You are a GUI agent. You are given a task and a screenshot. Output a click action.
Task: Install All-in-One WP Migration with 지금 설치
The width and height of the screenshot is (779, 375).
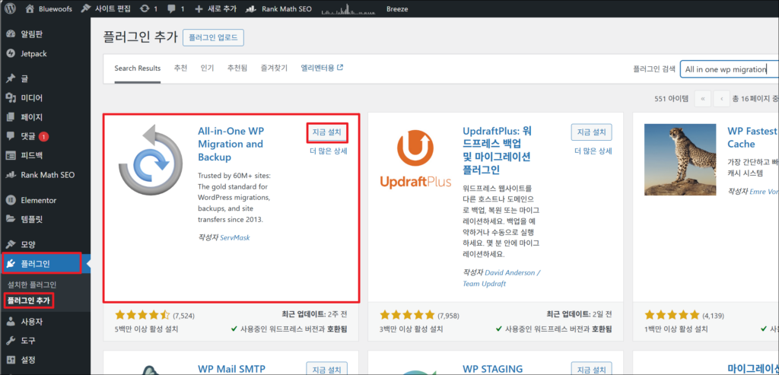click(326, 132)
